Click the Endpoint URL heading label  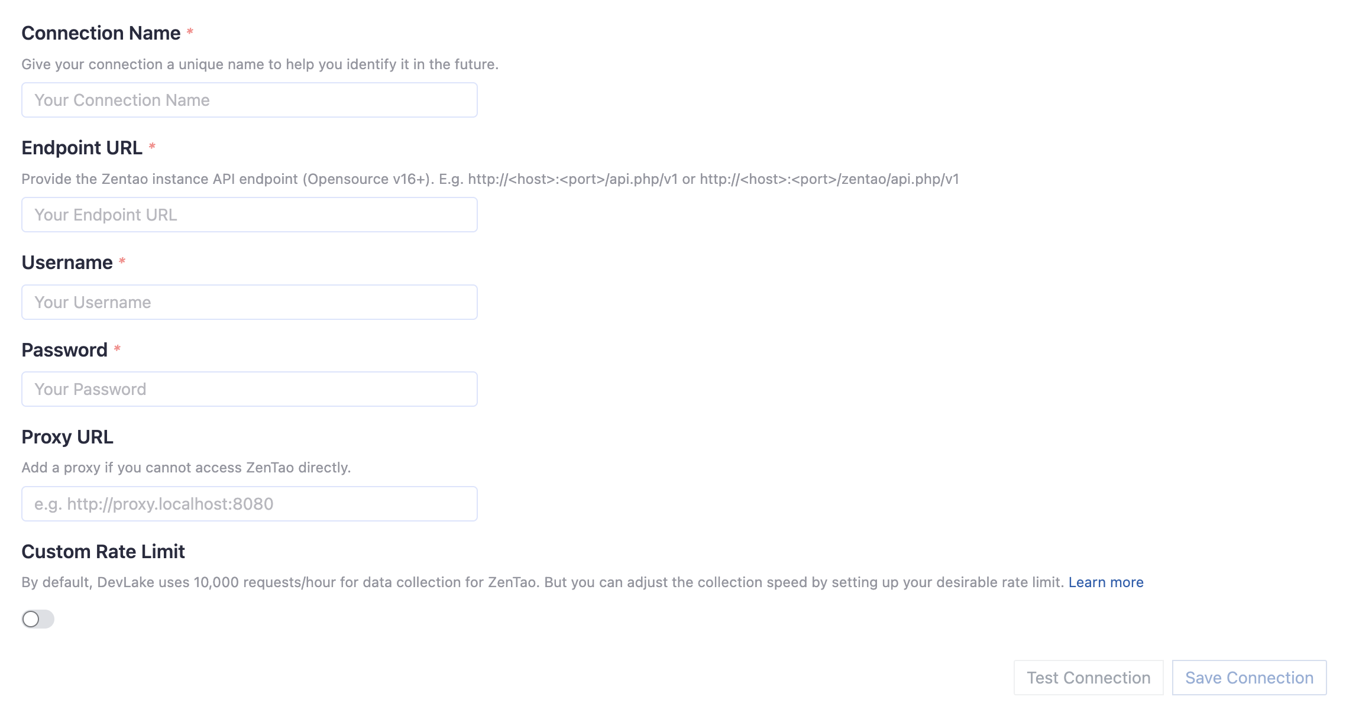tap(82, 148)
